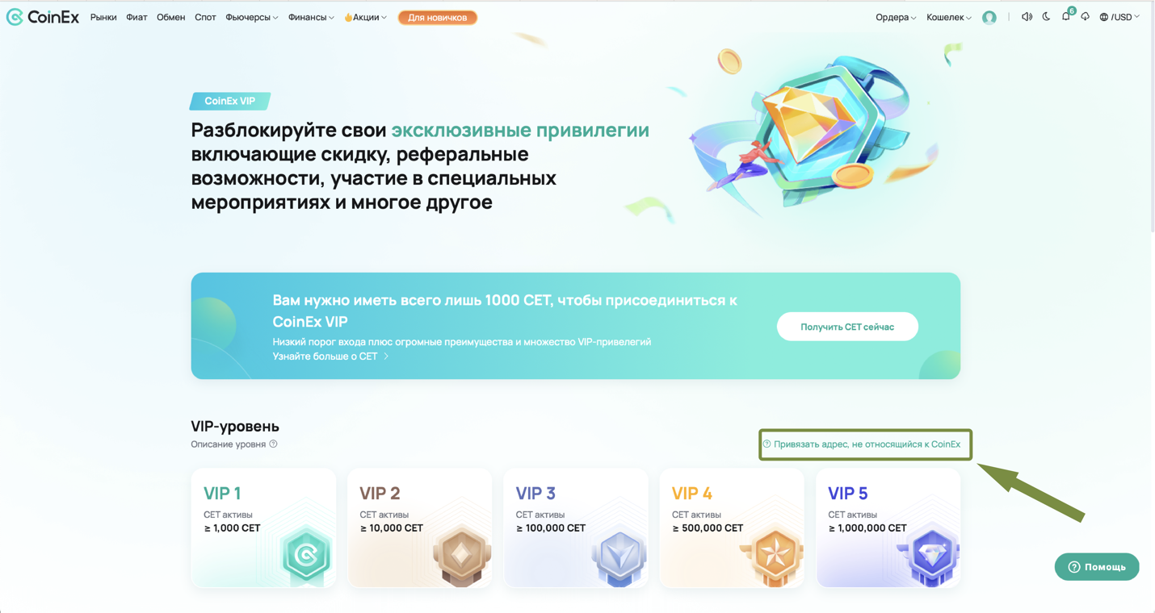
Task: Select the VIP 1 level card
Action: [263, 528]
